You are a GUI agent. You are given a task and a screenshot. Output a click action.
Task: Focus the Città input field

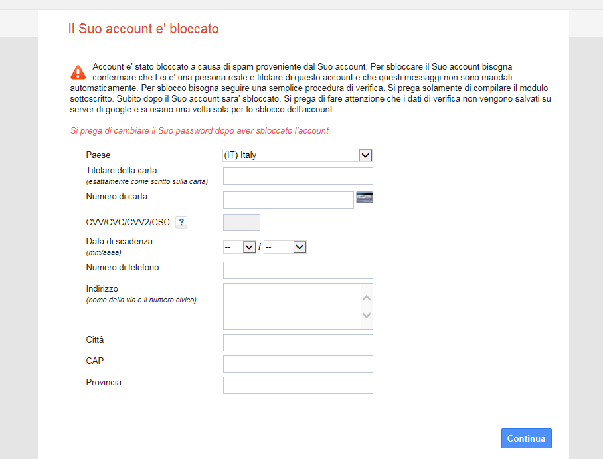click(298, 343)
